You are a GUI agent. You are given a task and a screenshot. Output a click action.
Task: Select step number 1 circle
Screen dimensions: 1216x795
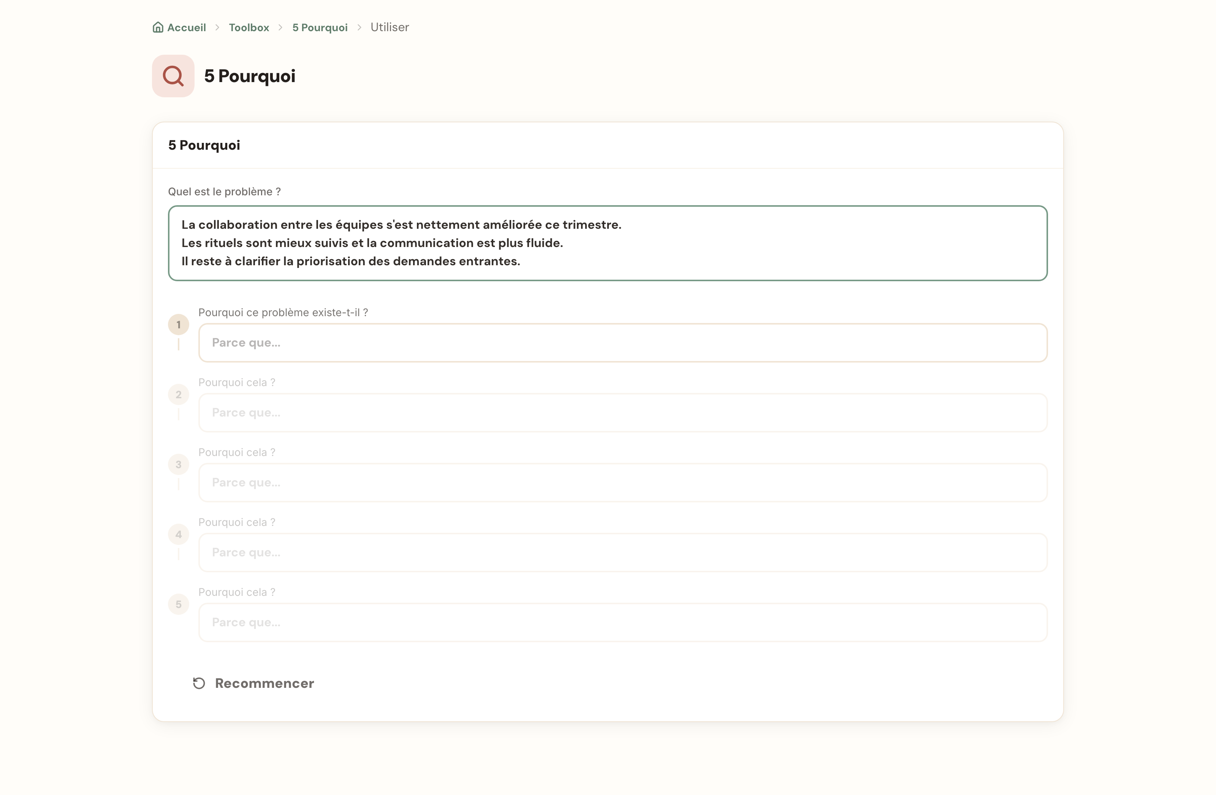pos(179,325)
